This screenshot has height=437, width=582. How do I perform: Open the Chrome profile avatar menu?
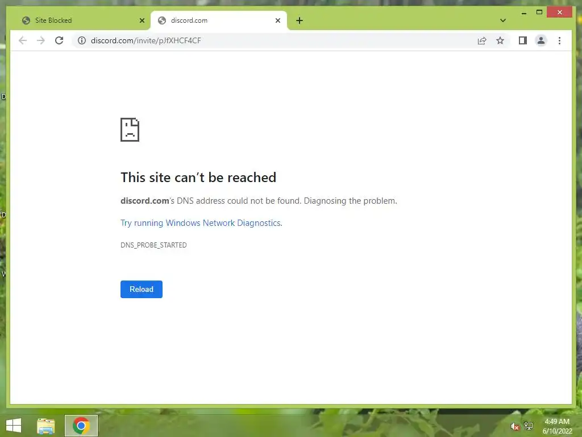tap(541, 40)
